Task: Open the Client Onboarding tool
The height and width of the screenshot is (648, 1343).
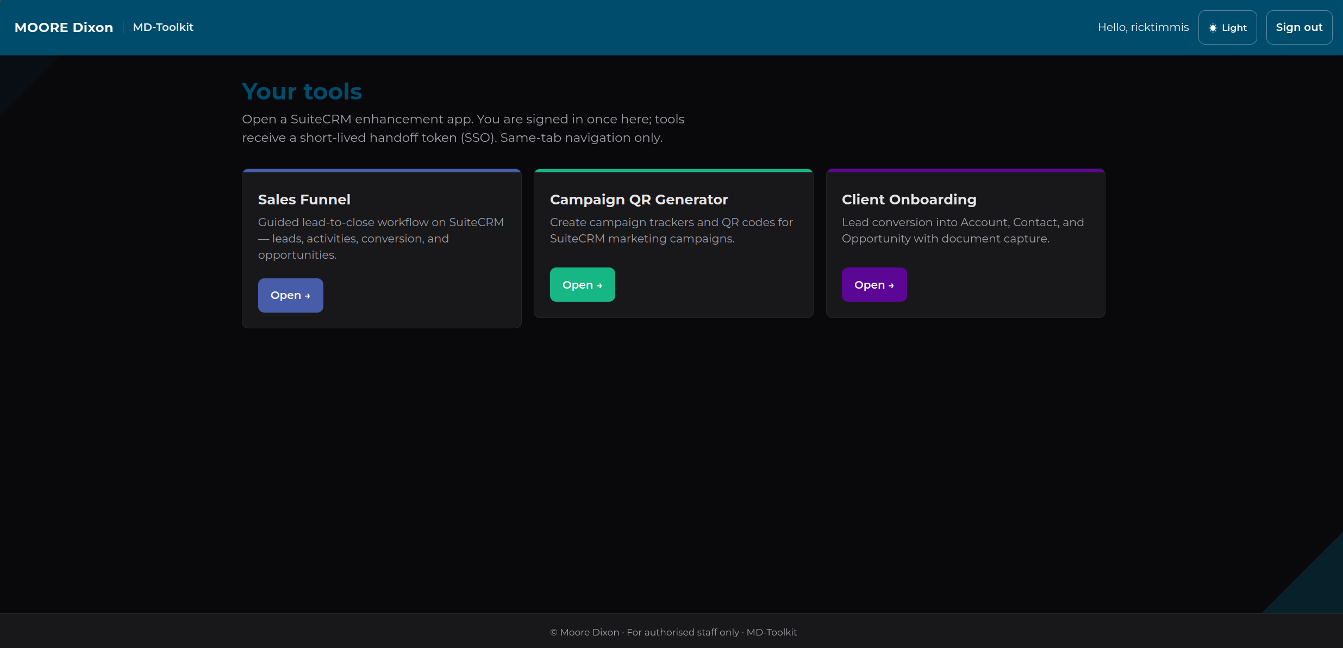Action: 874,284
